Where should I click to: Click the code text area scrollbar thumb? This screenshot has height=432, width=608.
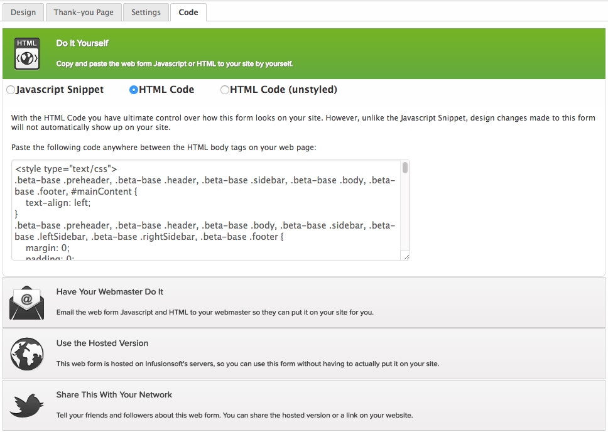pyautogui.click(x=405, y=168)
